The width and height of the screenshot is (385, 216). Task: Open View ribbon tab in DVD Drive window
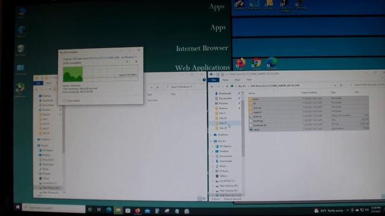[x=249, y=80]
